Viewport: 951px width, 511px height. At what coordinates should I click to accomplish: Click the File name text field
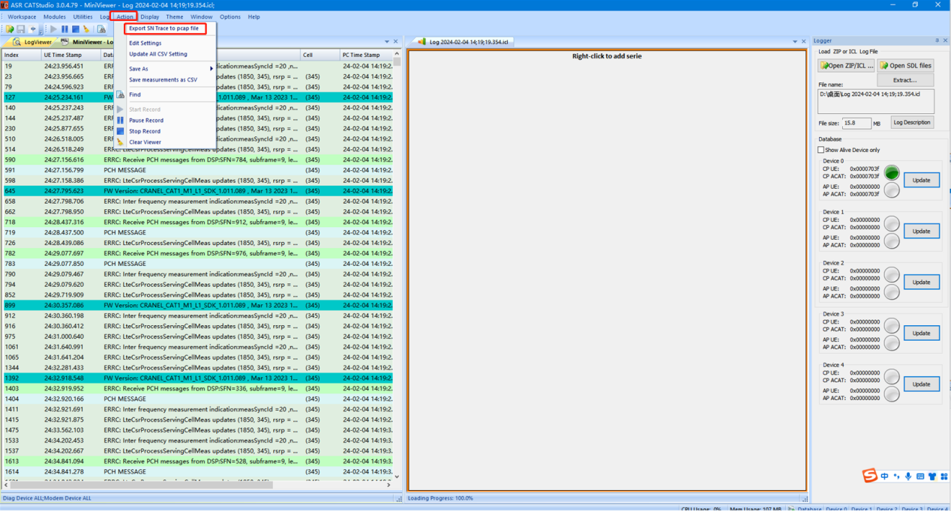coord(875,101)
